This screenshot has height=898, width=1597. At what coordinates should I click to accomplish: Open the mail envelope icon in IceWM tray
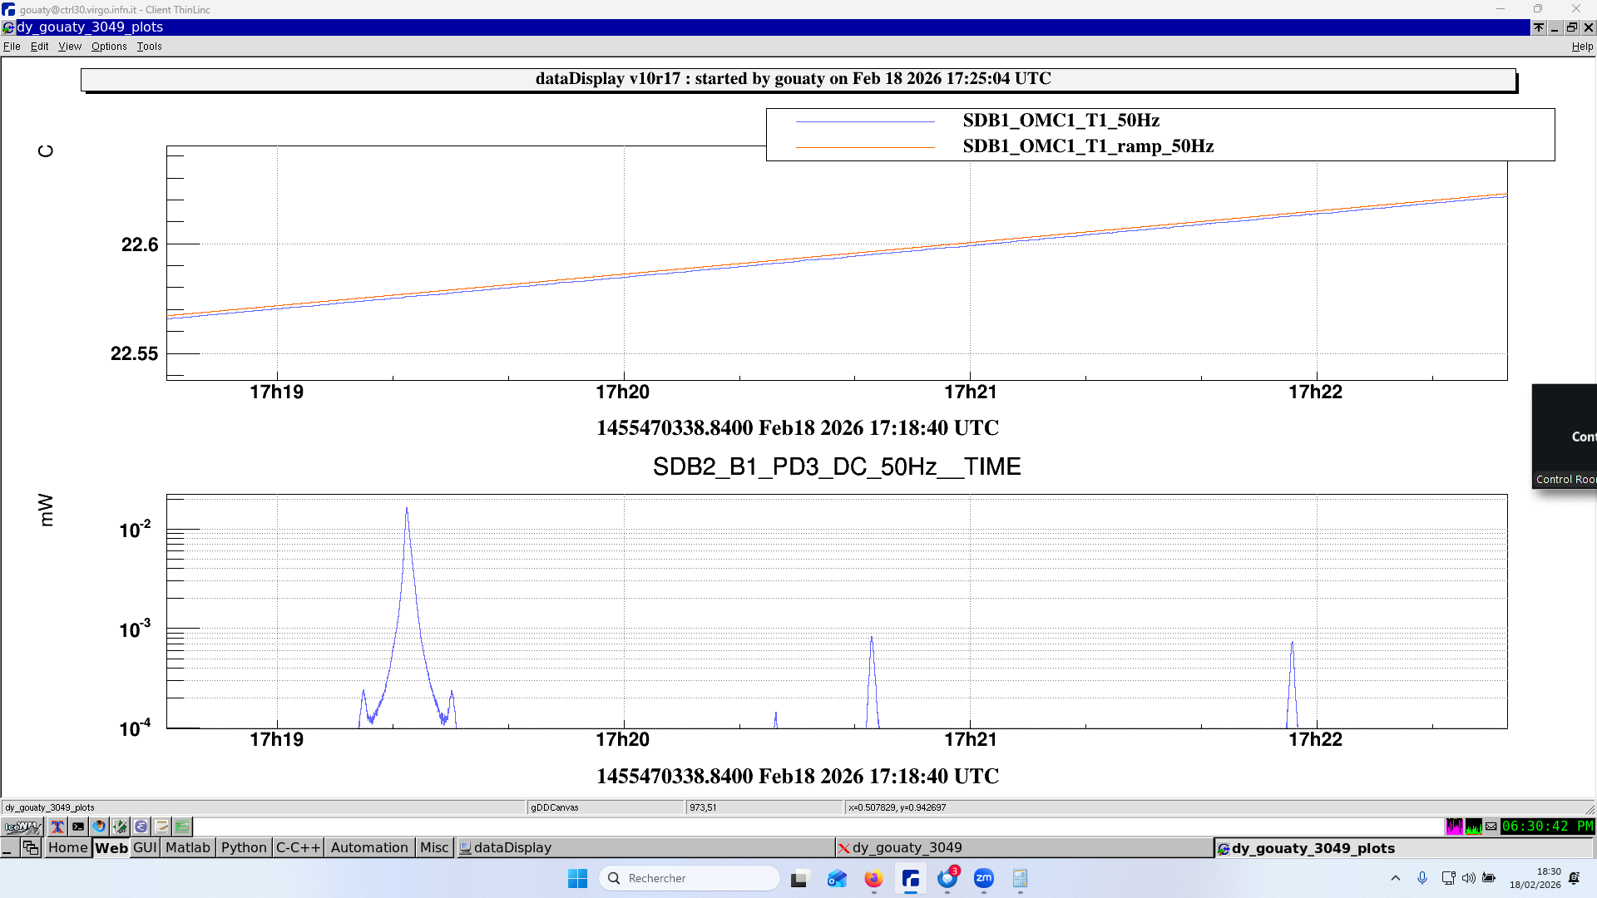[x=1491, y=826]
